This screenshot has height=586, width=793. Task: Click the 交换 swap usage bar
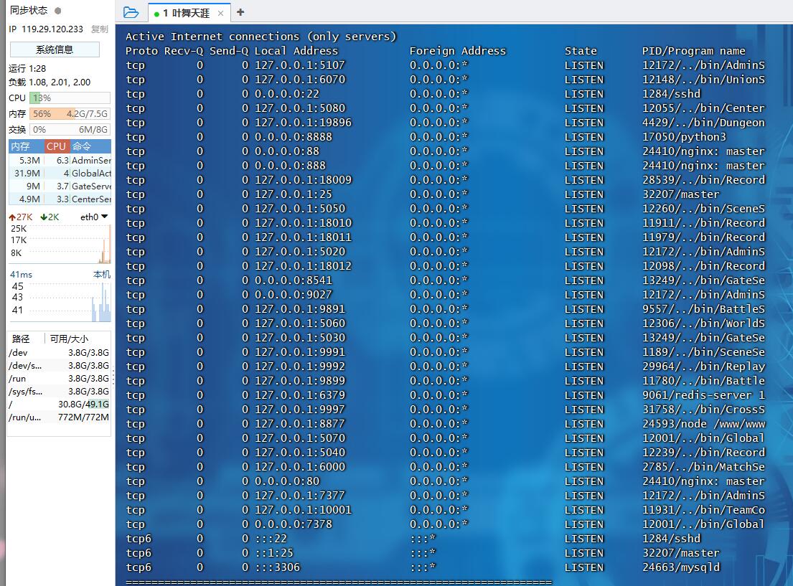pos(70,129)
